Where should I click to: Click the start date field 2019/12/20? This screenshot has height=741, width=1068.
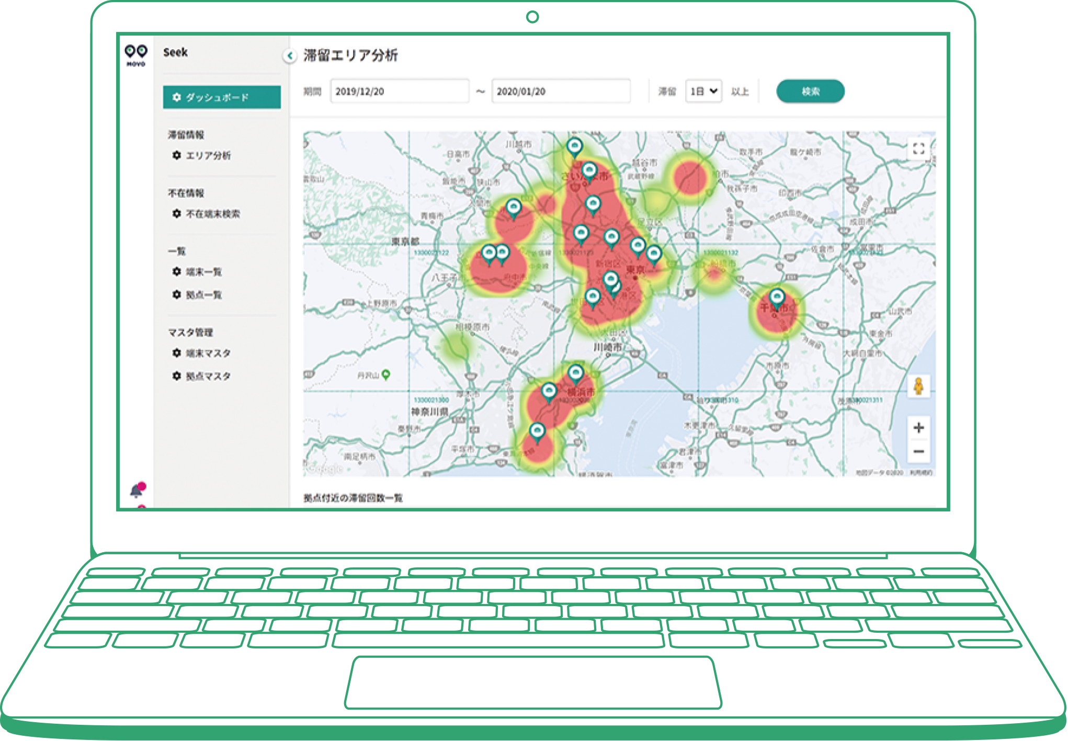[399, 92]
